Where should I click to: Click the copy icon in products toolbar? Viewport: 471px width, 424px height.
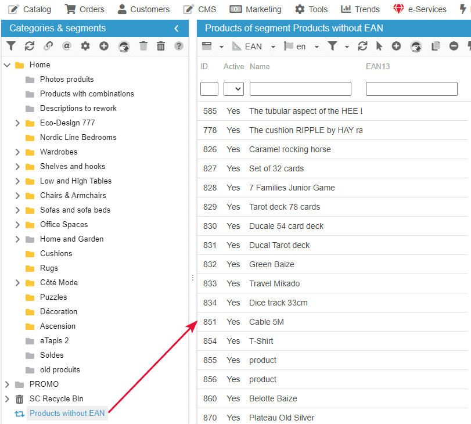pyautogui.click(x=436, y=46)
